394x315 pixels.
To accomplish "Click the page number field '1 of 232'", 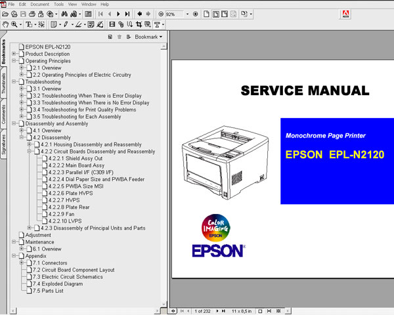I will 202,311.
